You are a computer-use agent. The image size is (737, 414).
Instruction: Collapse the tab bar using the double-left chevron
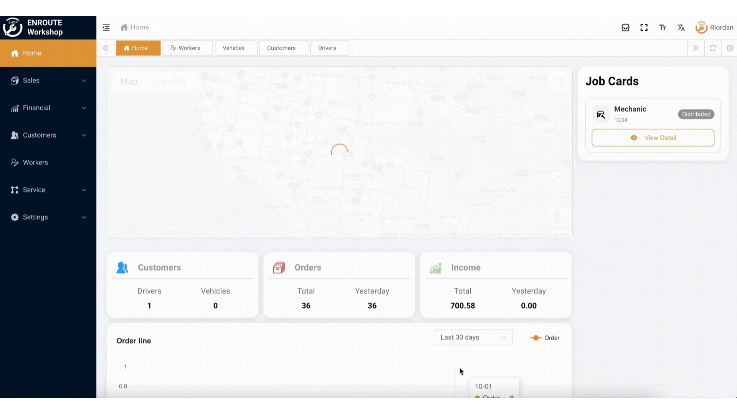(x=106, y=48)
